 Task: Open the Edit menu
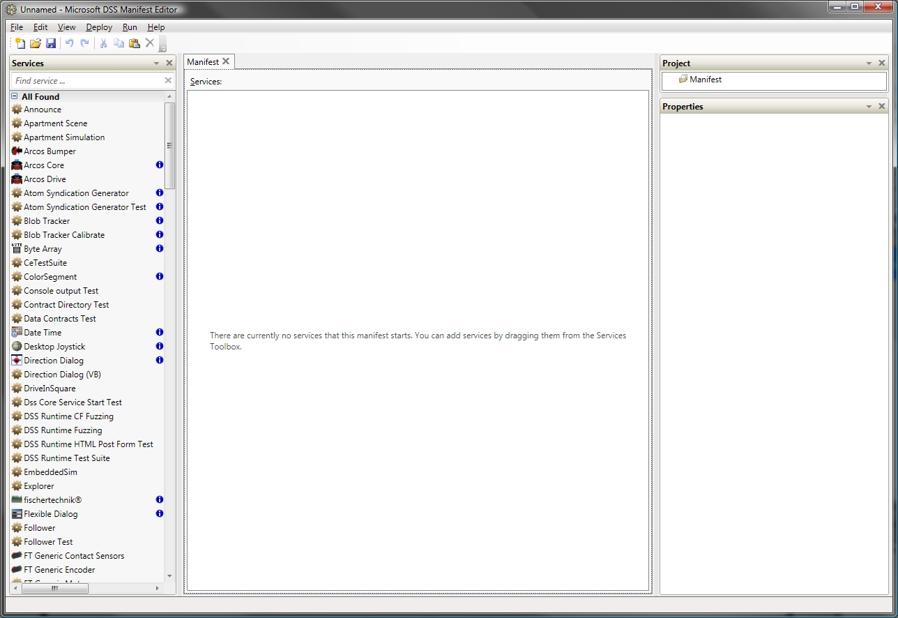tap(40, 27)
